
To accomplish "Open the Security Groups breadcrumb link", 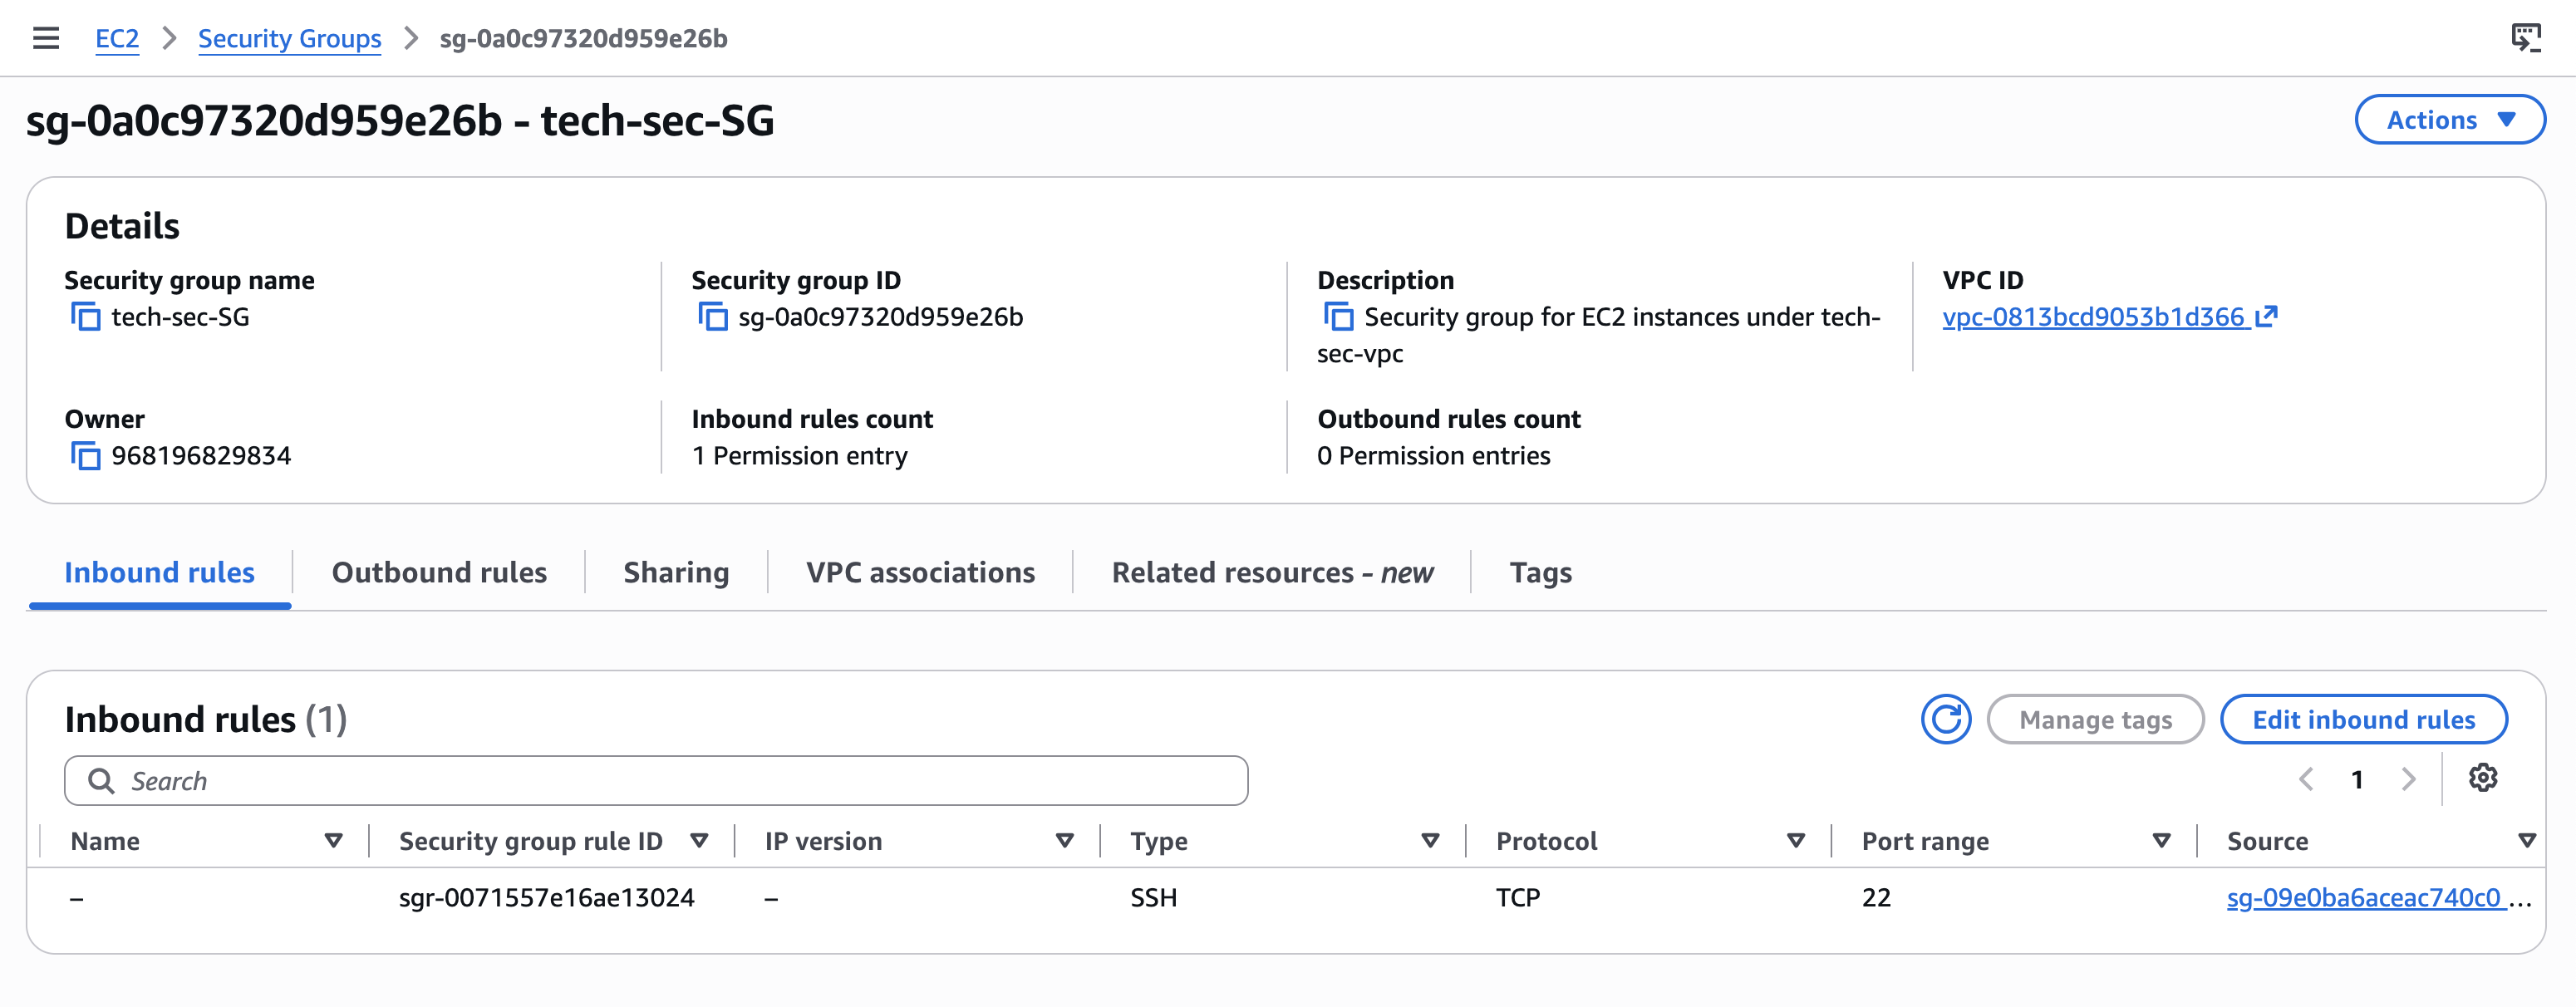I will (289, 38).
